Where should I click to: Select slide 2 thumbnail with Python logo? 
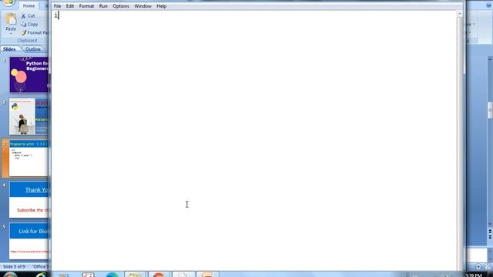point(29,116)
